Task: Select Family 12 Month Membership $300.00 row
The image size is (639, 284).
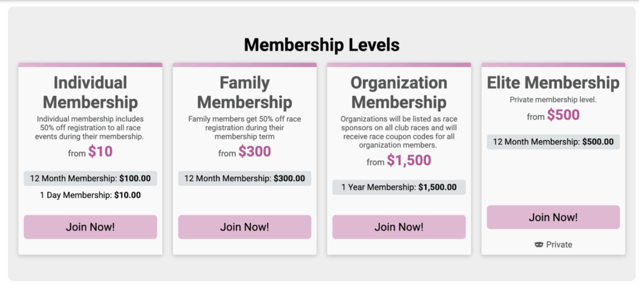Action: tap(245, 178)
